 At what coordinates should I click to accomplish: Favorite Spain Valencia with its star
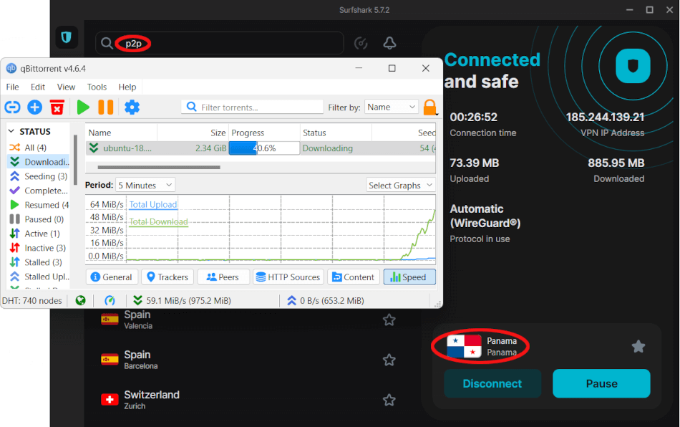click(x=389, y=320)
